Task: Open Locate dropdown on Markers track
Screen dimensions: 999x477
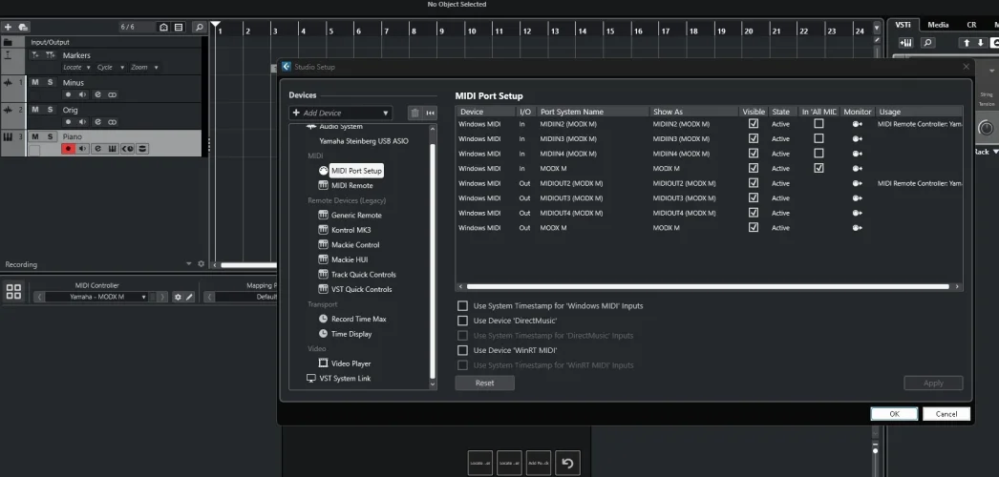Action: [x=76, y=68]
